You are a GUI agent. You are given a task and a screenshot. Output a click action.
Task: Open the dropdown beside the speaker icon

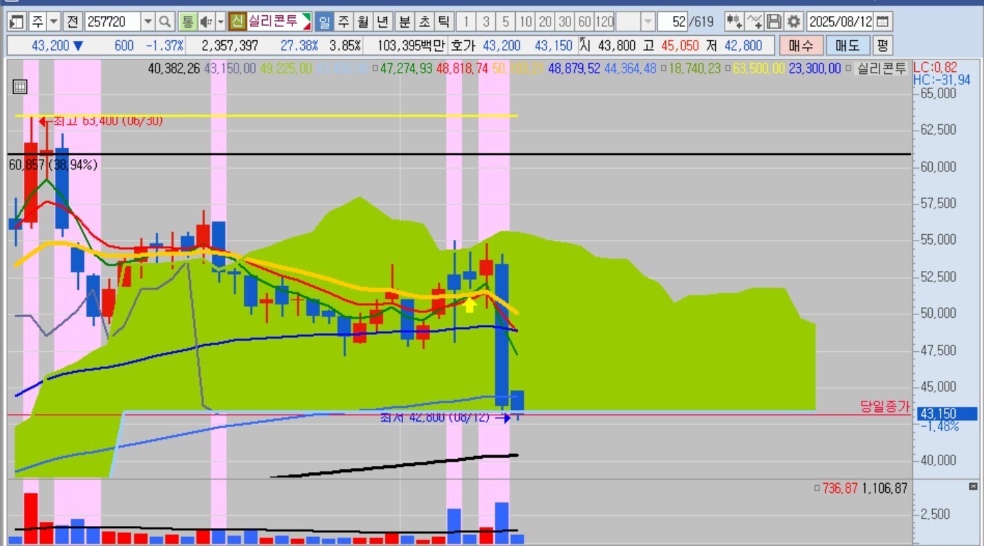(221, 21)
